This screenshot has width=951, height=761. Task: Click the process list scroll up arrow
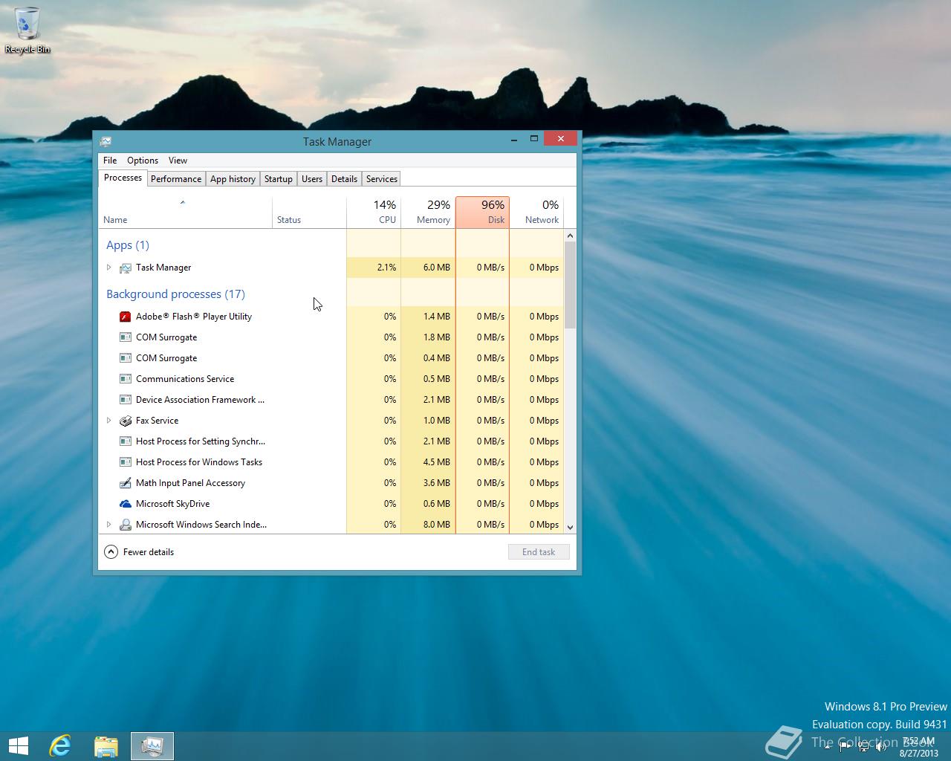(570, 236)
